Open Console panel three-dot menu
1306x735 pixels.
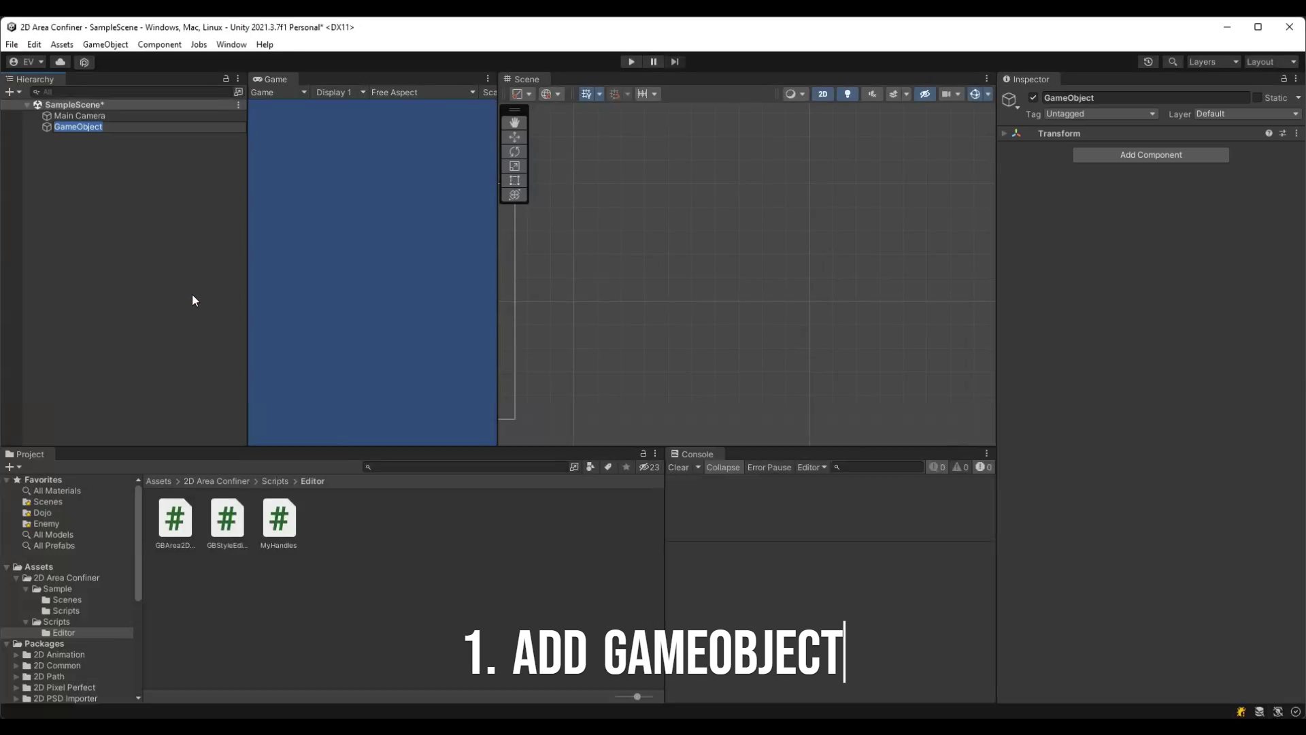coord(987,454)
